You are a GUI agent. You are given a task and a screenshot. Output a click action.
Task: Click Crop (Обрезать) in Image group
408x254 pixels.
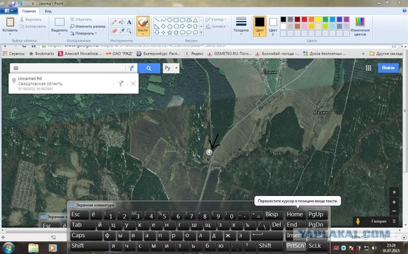[81, 20]
